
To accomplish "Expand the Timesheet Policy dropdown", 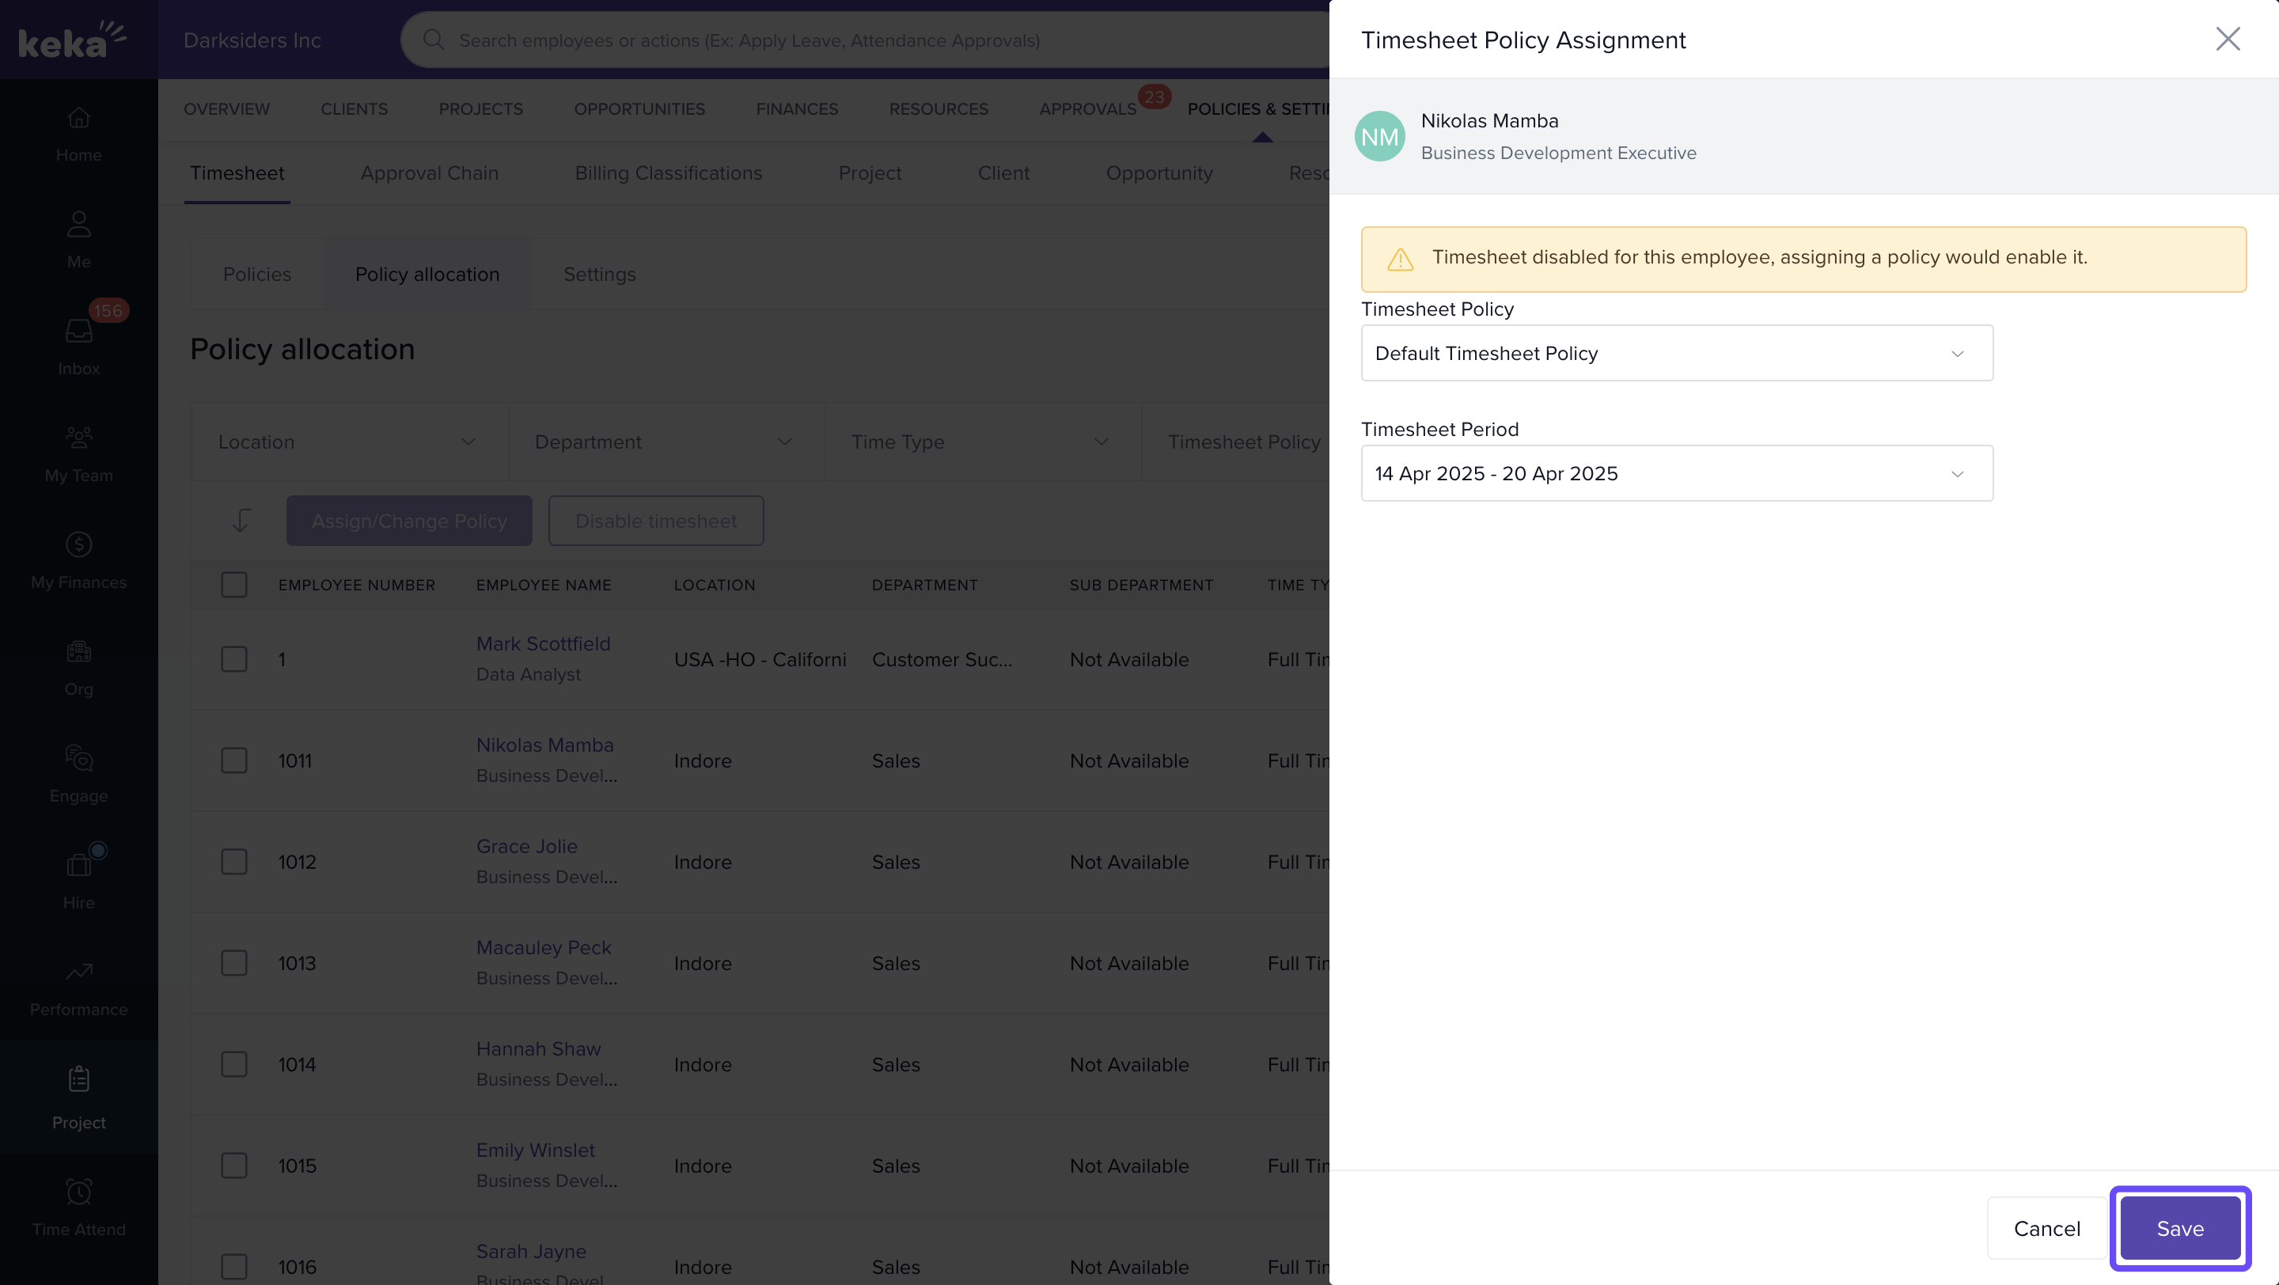I will pyautogui.click(x=1676, y=354).
